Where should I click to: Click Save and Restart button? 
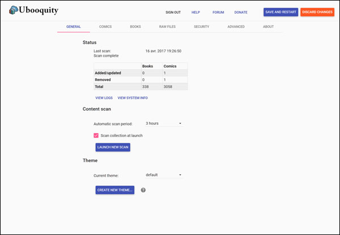click(x=281, y=12)
